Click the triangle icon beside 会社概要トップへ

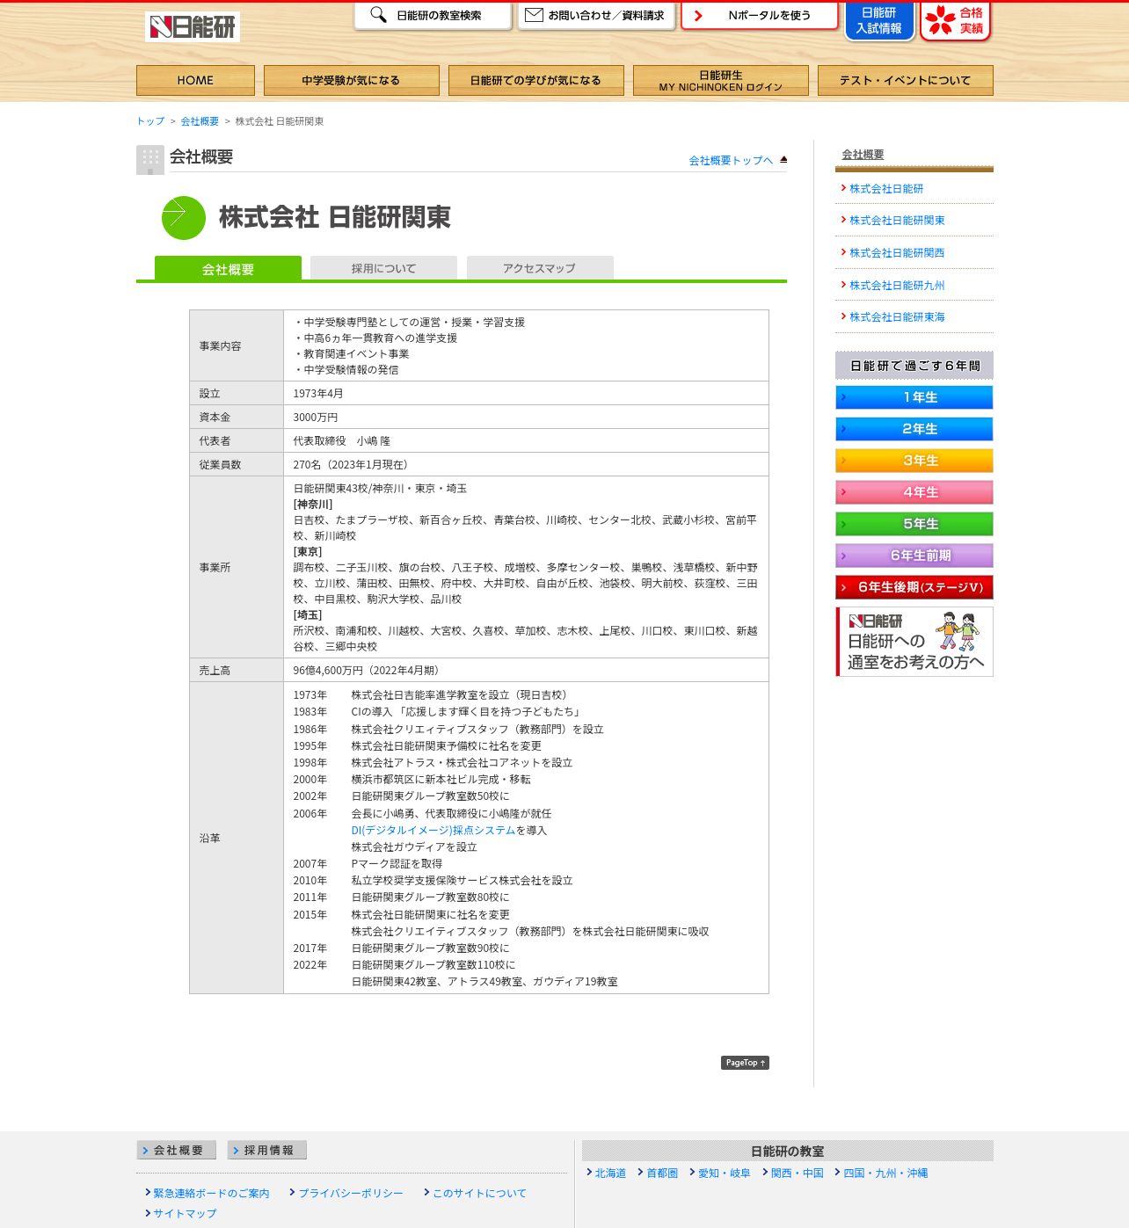coord(783,159)
